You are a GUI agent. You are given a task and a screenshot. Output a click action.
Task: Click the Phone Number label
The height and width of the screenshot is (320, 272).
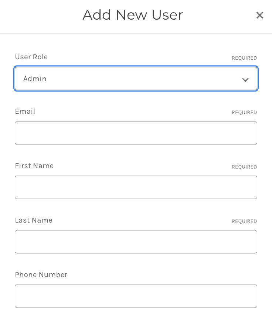(41, 275)
